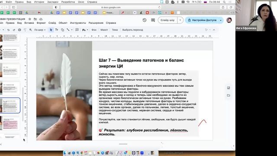This screenshot has width=277, height=156.
Task: Expand the Слайд-шоу options arrow
Action: (180, 20)
